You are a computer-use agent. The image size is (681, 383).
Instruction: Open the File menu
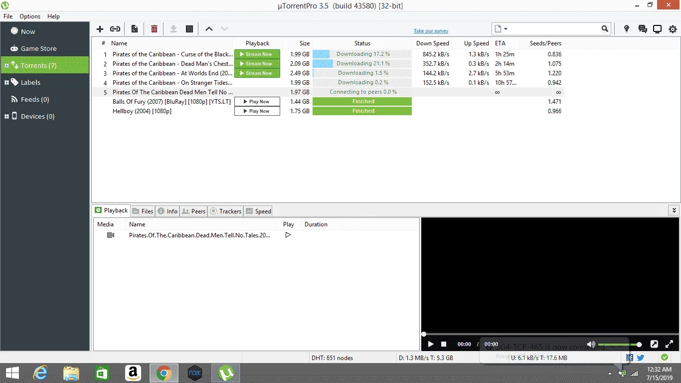(8, 16)
